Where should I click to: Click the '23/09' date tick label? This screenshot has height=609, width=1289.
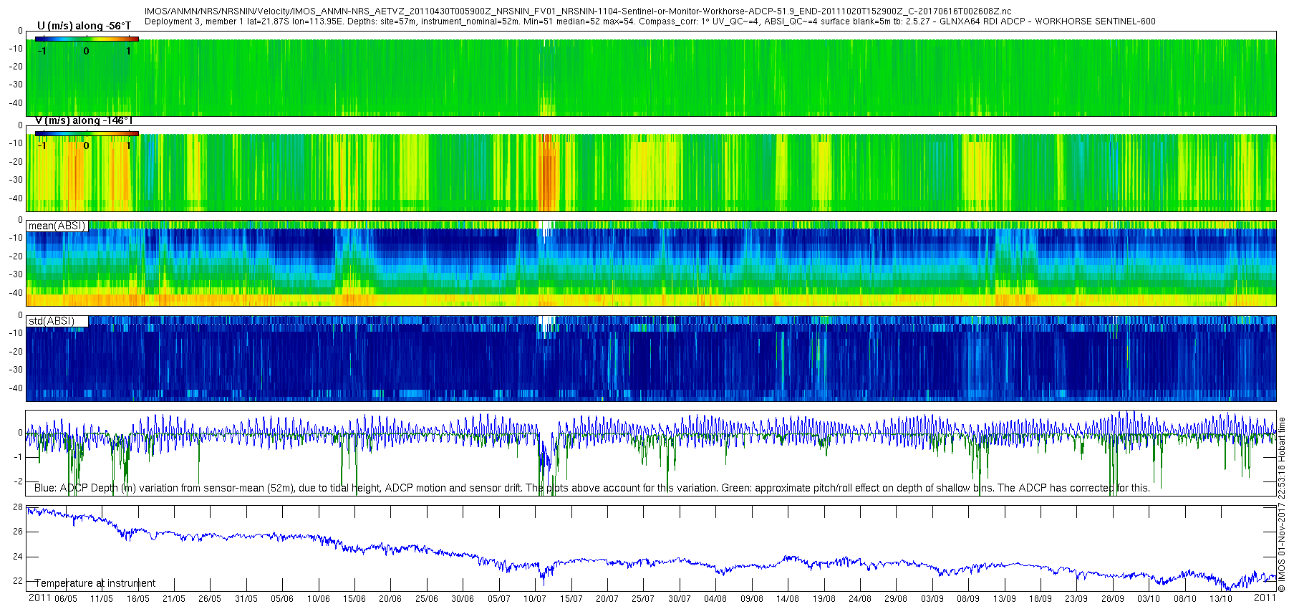pos(1076,599)
